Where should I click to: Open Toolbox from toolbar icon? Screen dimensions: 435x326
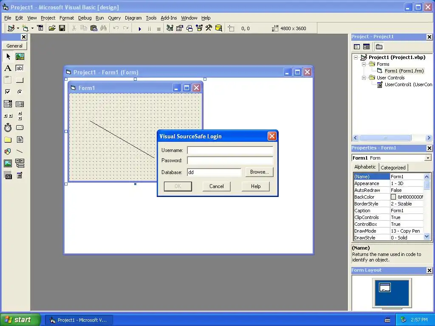(x=209, y=28)
